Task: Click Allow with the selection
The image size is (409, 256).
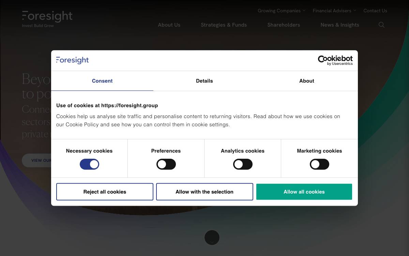Action: [x=204, y=192]
